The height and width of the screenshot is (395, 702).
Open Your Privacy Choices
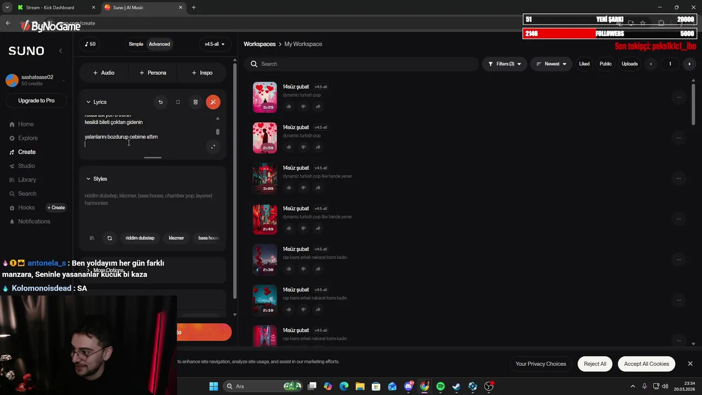point(541,364)
